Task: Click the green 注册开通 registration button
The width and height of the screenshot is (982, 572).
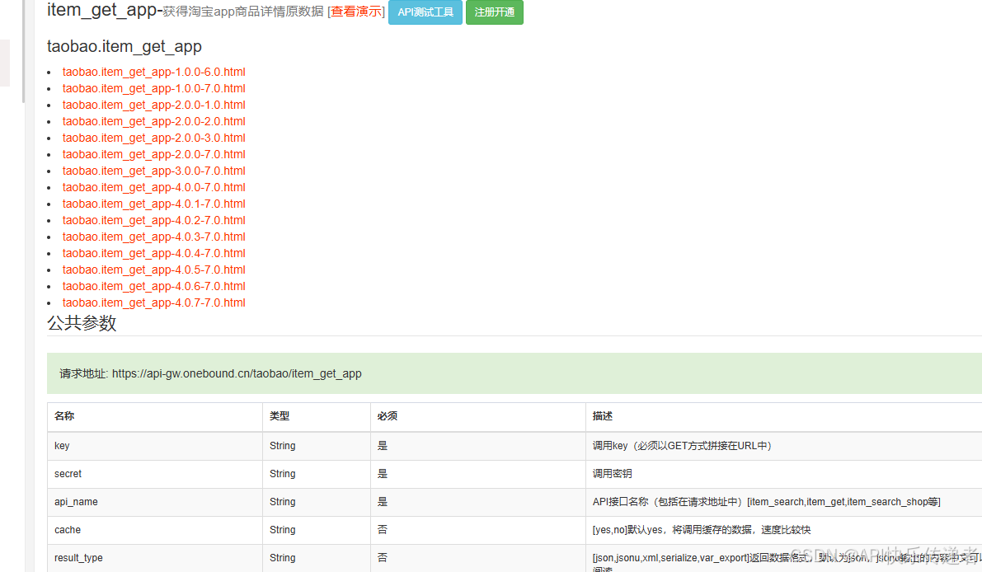Action: point(494,12)
